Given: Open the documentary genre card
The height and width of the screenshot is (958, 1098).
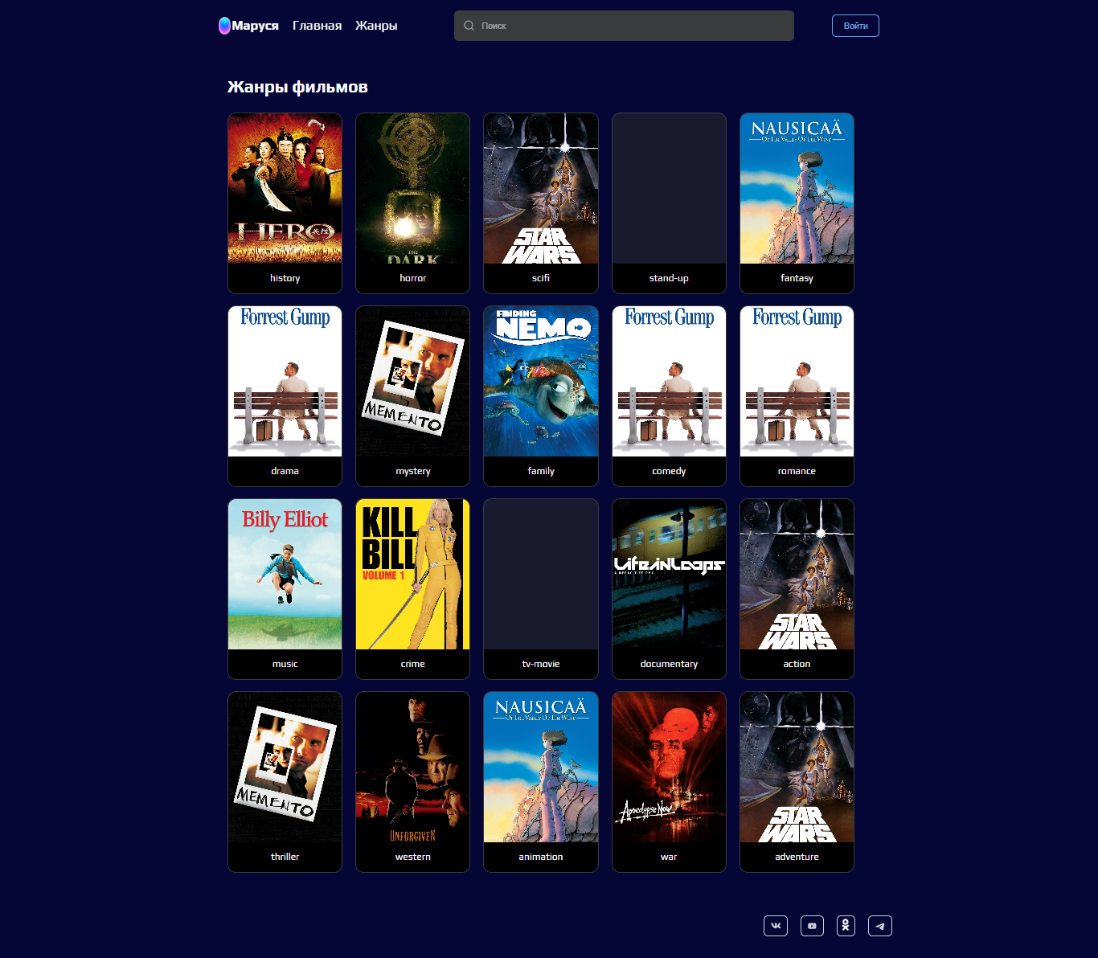Looking at the screenshot, I should [x=669, y=588].
